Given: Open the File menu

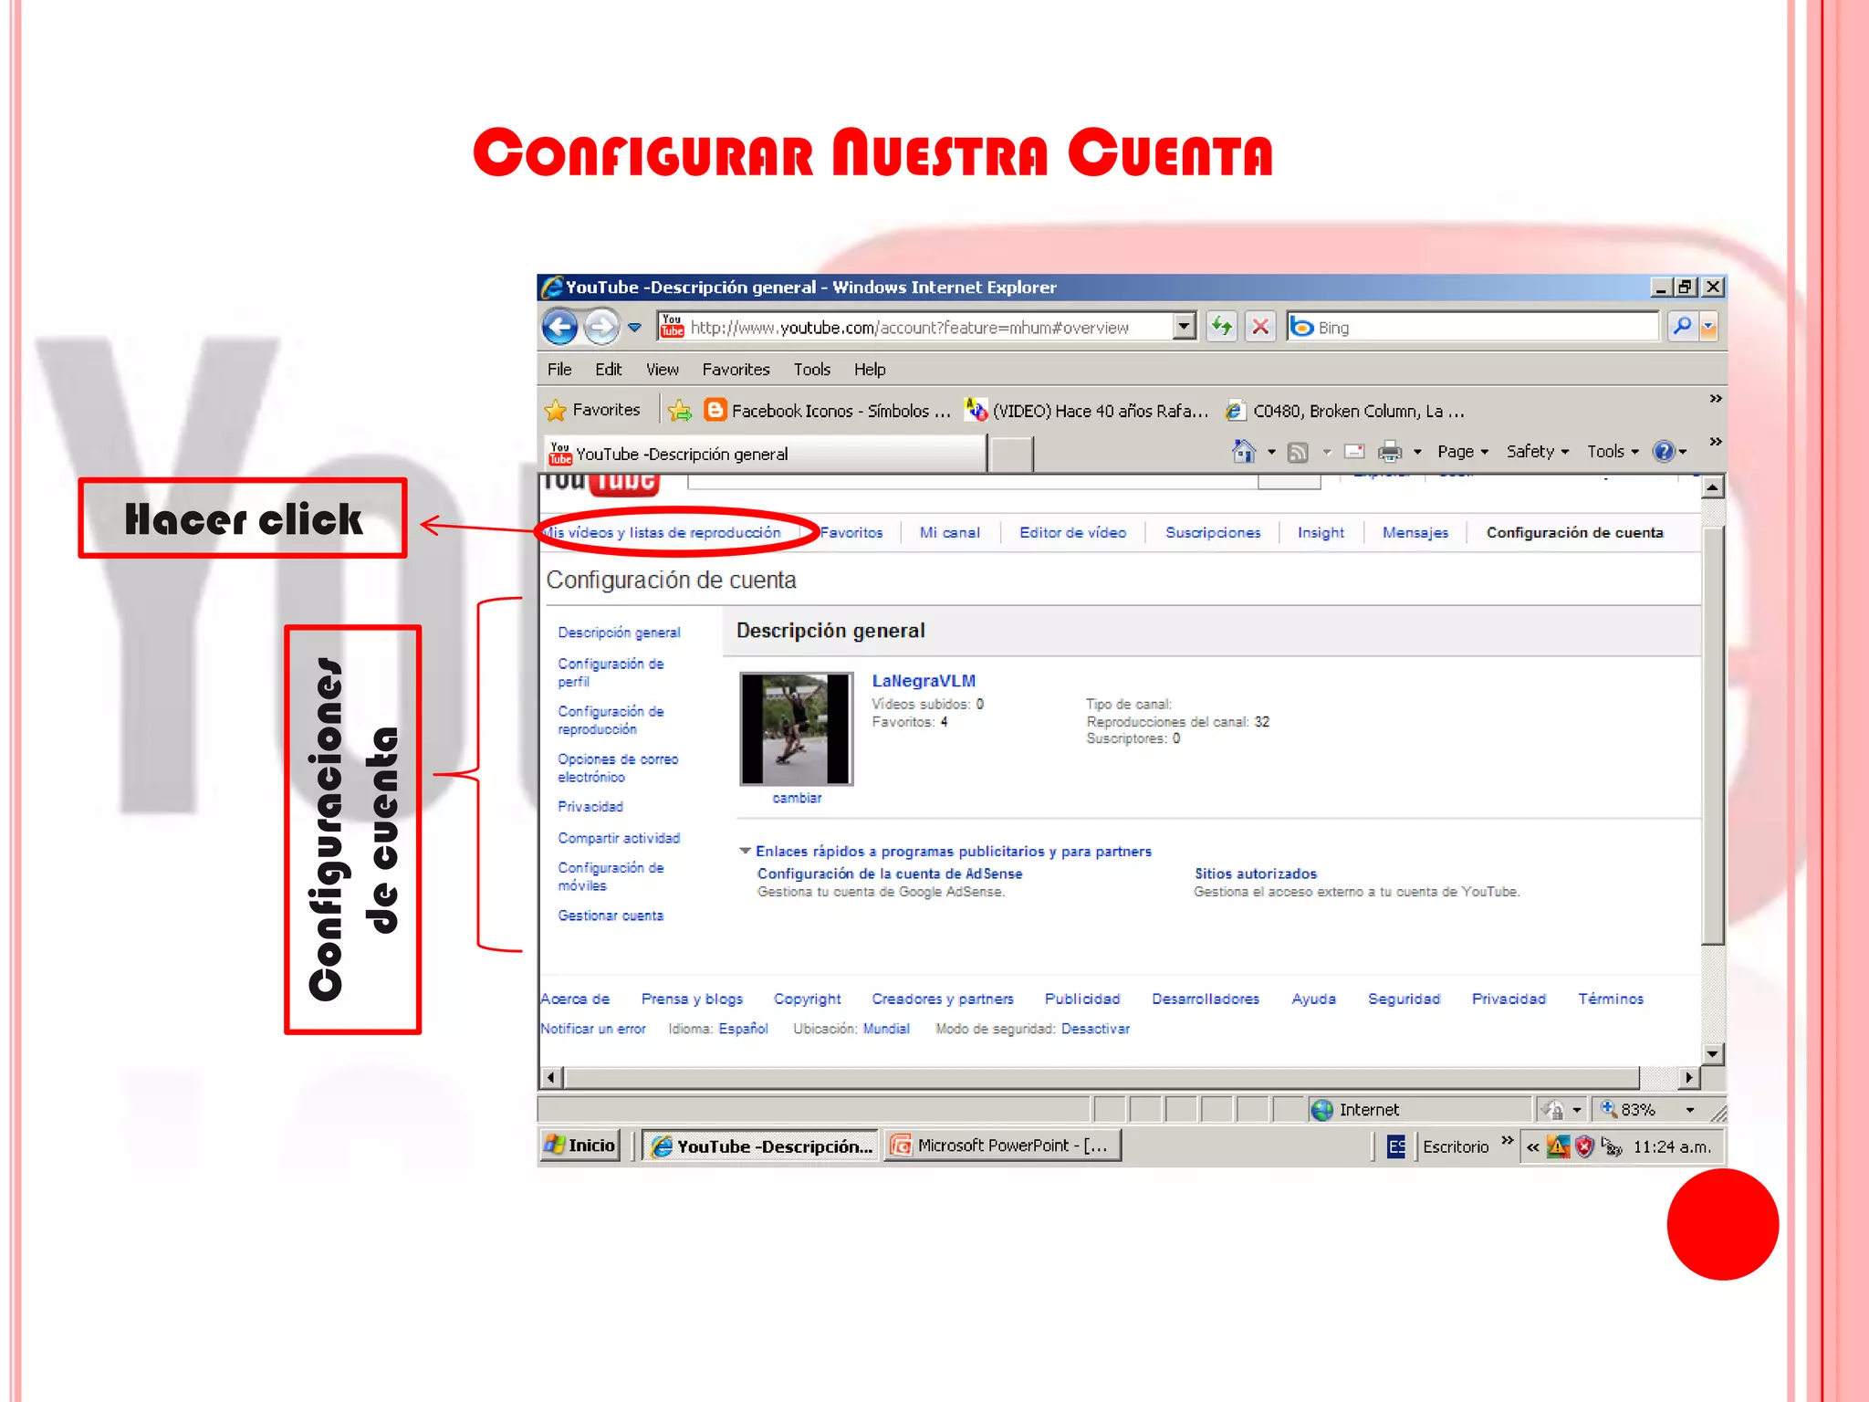Looking at the screenshot, I should [x=559, y=370].
